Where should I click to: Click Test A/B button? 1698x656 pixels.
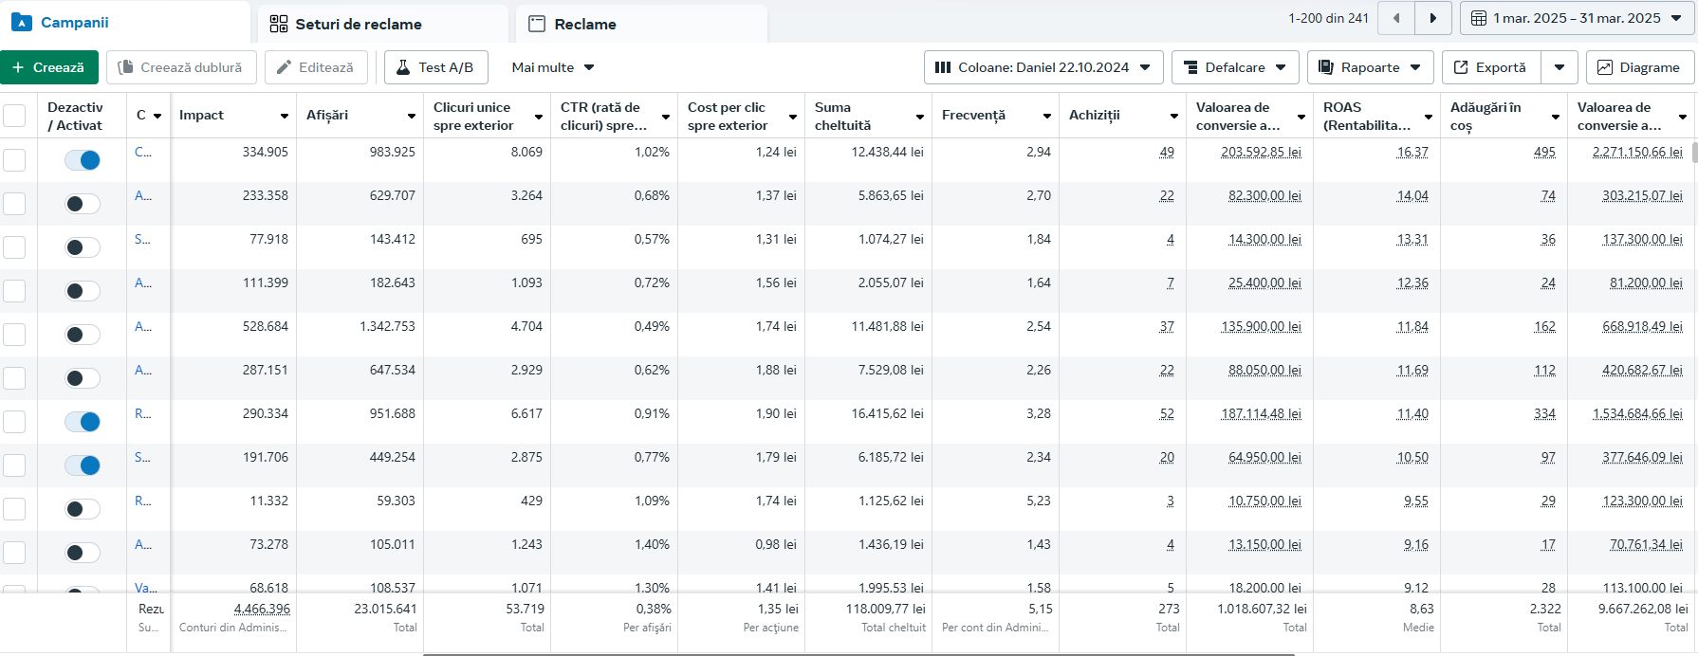coord(435,67)
